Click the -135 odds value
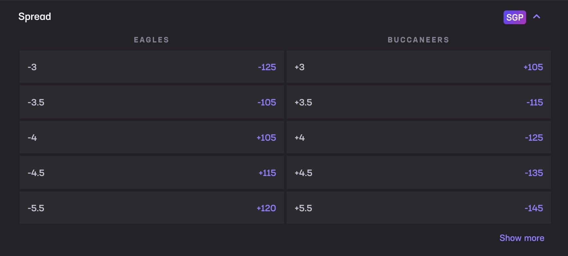The width and height of the screenshot is (568, 256). pyautogui.click(x=534, y=173)
